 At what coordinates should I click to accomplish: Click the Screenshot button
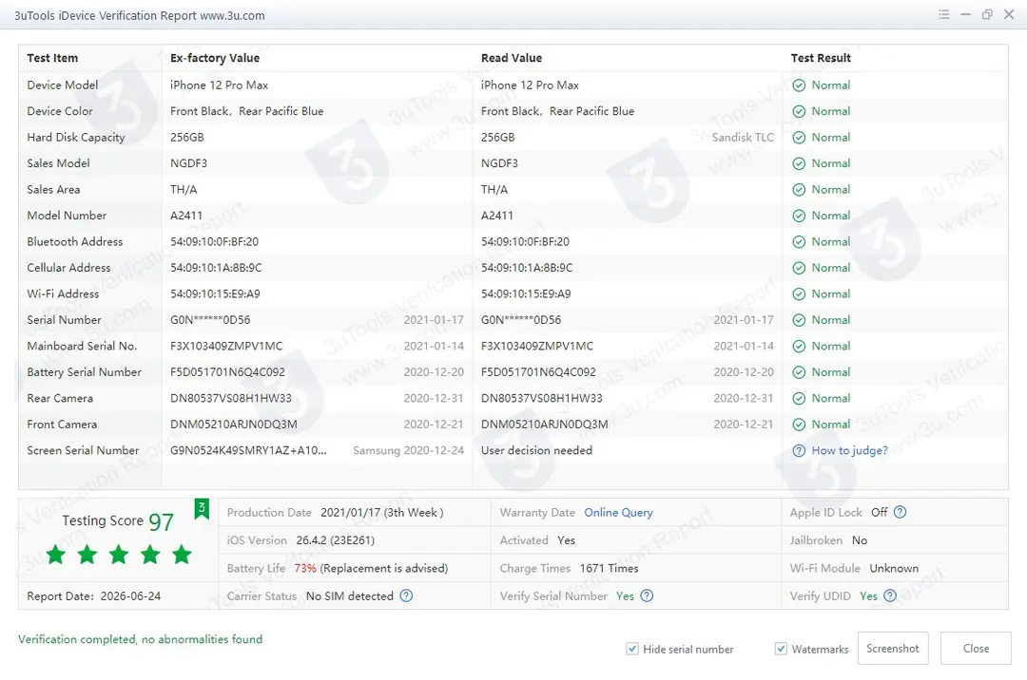(893, 648)
